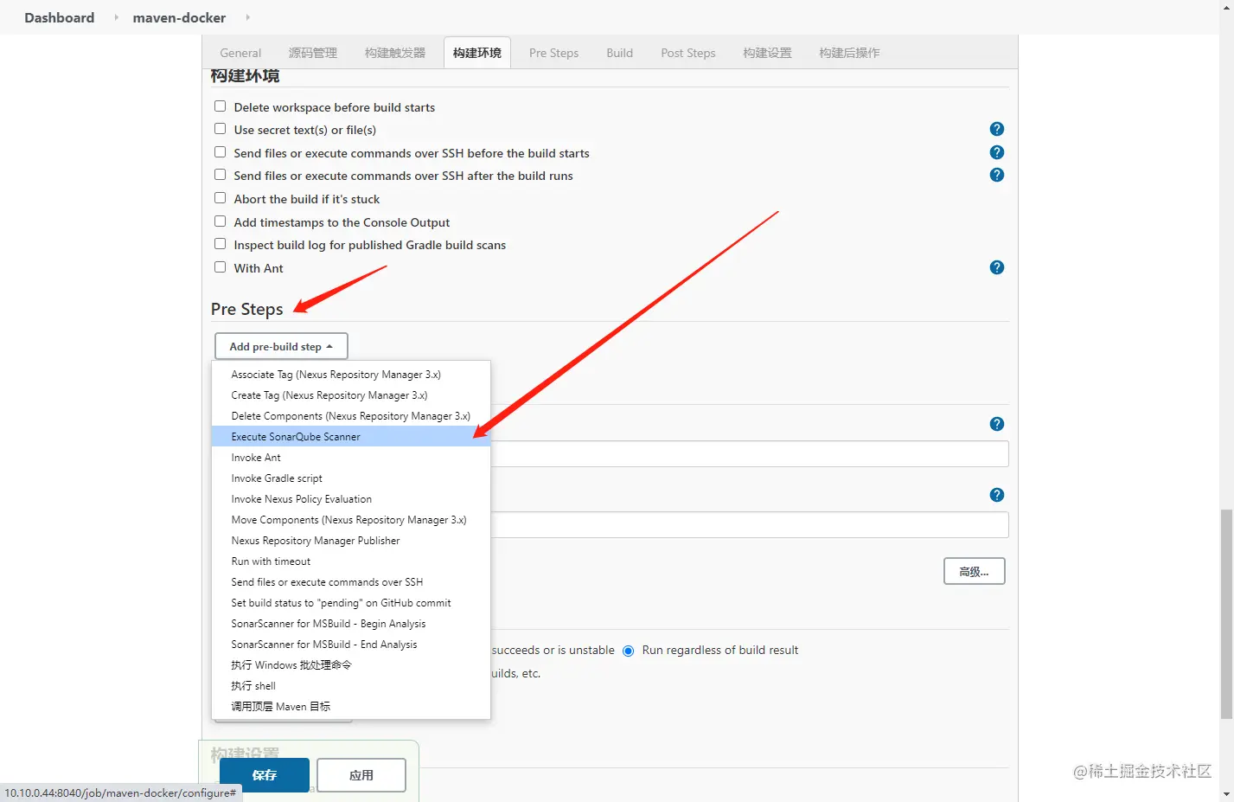1234x802 pixels.
Task: Go to the Build tab
Action: [x=620, y=53]
